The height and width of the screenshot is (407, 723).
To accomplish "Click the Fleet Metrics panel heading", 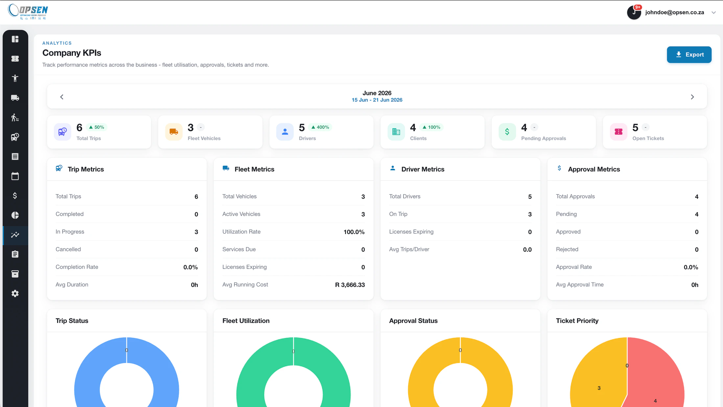I will click(x=254, y=169).
